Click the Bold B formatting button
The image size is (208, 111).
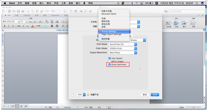[x=4, y=26]
